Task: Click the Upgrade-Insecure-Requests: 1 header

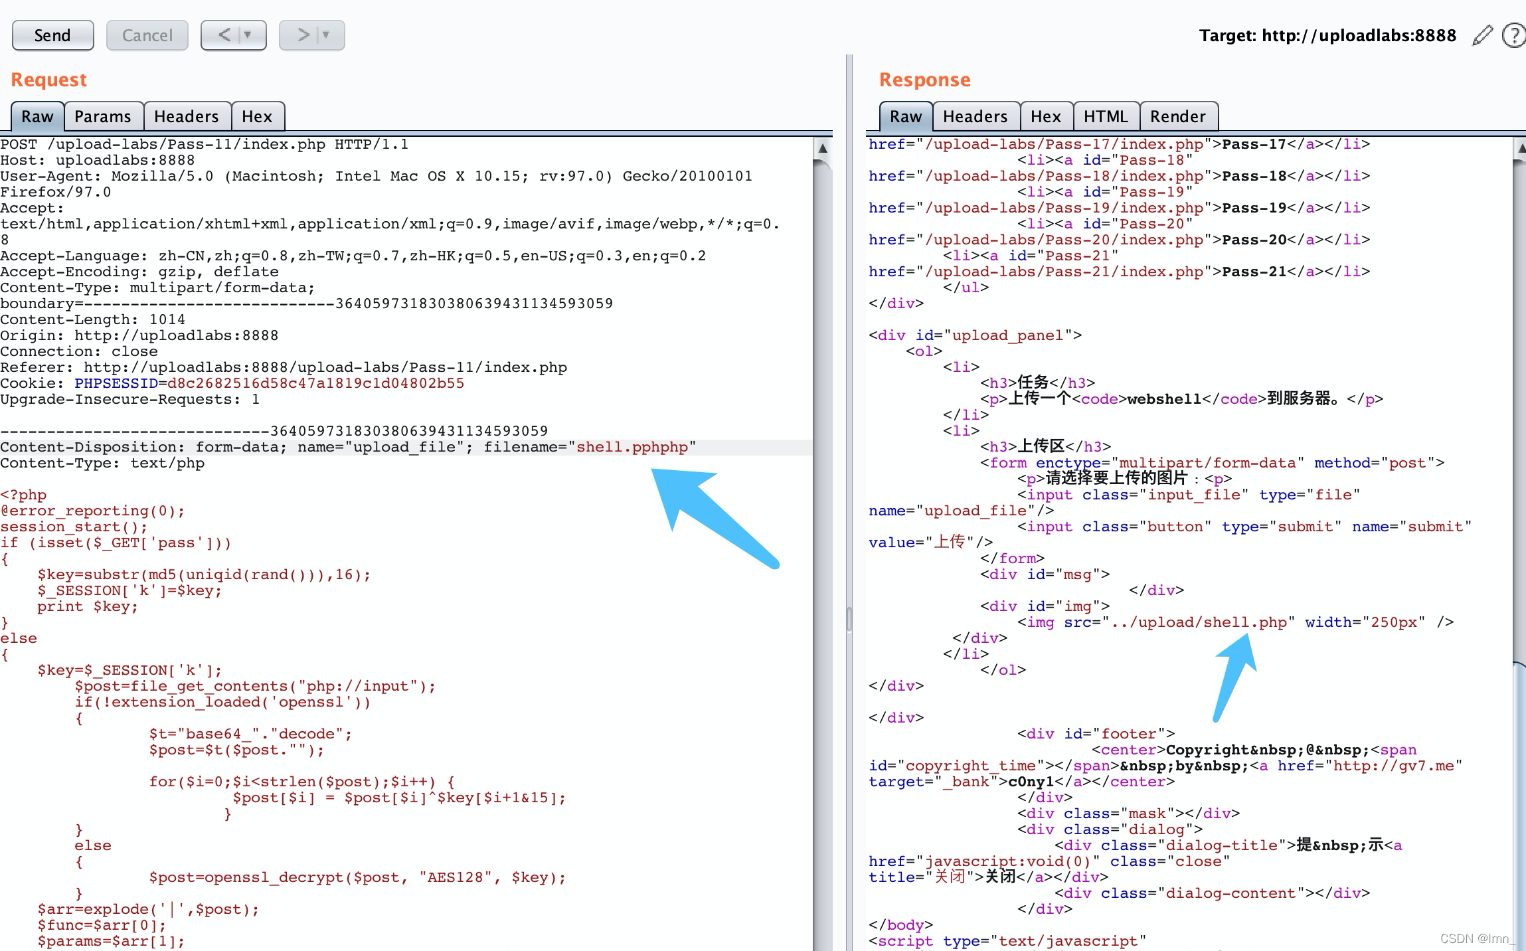Action: point(130,399)
